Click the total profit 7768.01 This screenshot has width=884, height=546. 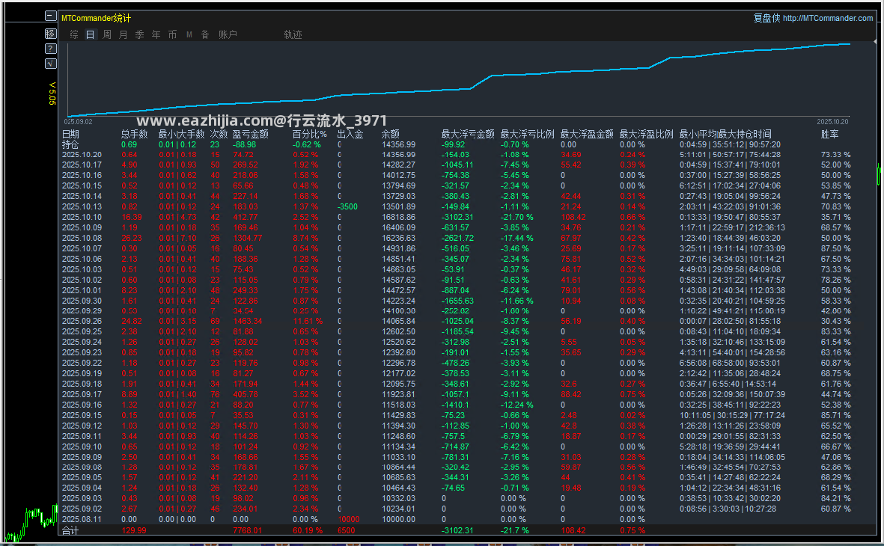[x=248, y=530]
